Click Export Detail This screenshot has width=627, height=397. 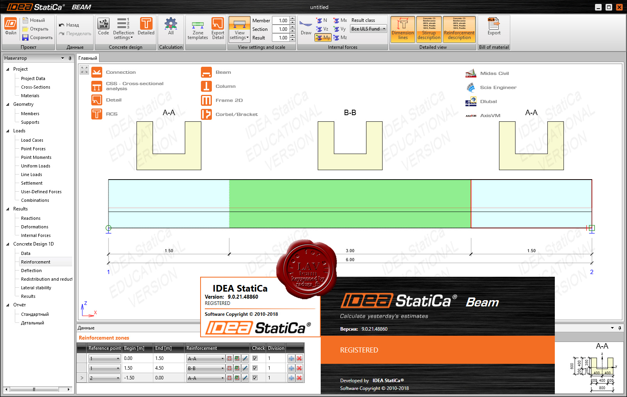point(218,28)
